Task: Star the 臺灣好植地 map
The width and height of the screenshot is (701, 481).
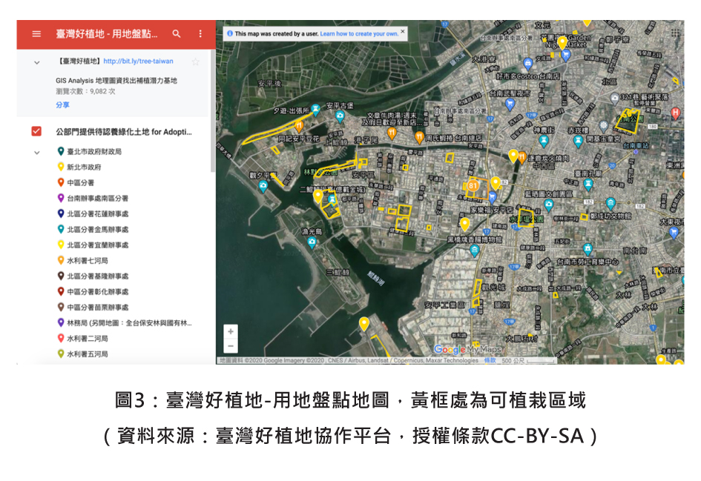Action: pos(195,62)
